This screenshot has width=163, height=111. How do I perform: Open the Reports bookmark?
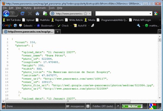click(x=57, y=20)
